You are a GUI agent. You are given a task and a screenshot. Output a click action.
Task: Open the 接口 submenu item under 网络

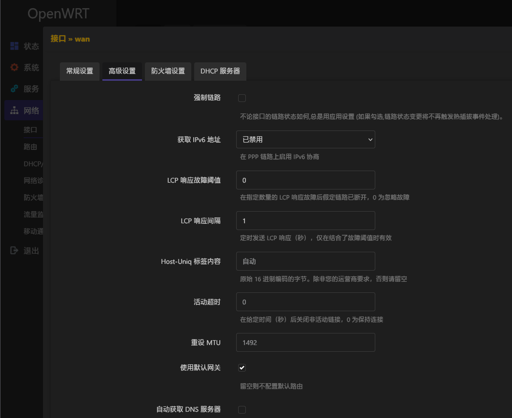[x=30, y=130]
